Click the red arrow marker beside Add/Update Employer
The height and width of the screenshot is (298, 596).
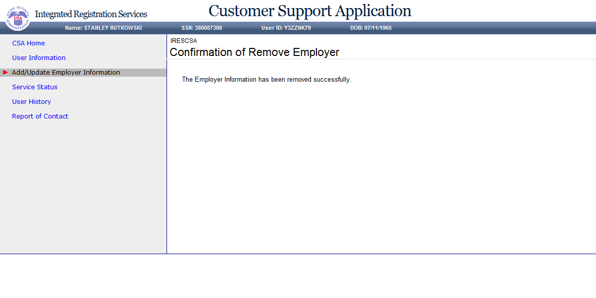click(x=6, y=73)
